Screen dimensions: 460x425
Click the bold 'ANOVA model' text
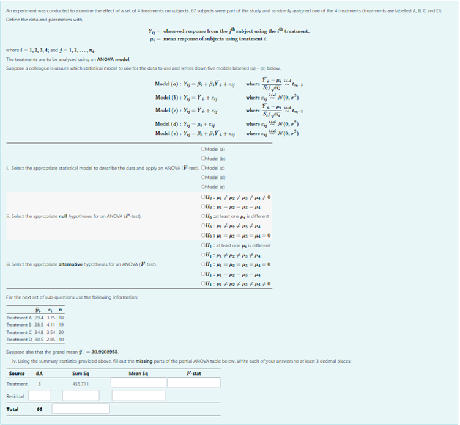tap(113, 59)
